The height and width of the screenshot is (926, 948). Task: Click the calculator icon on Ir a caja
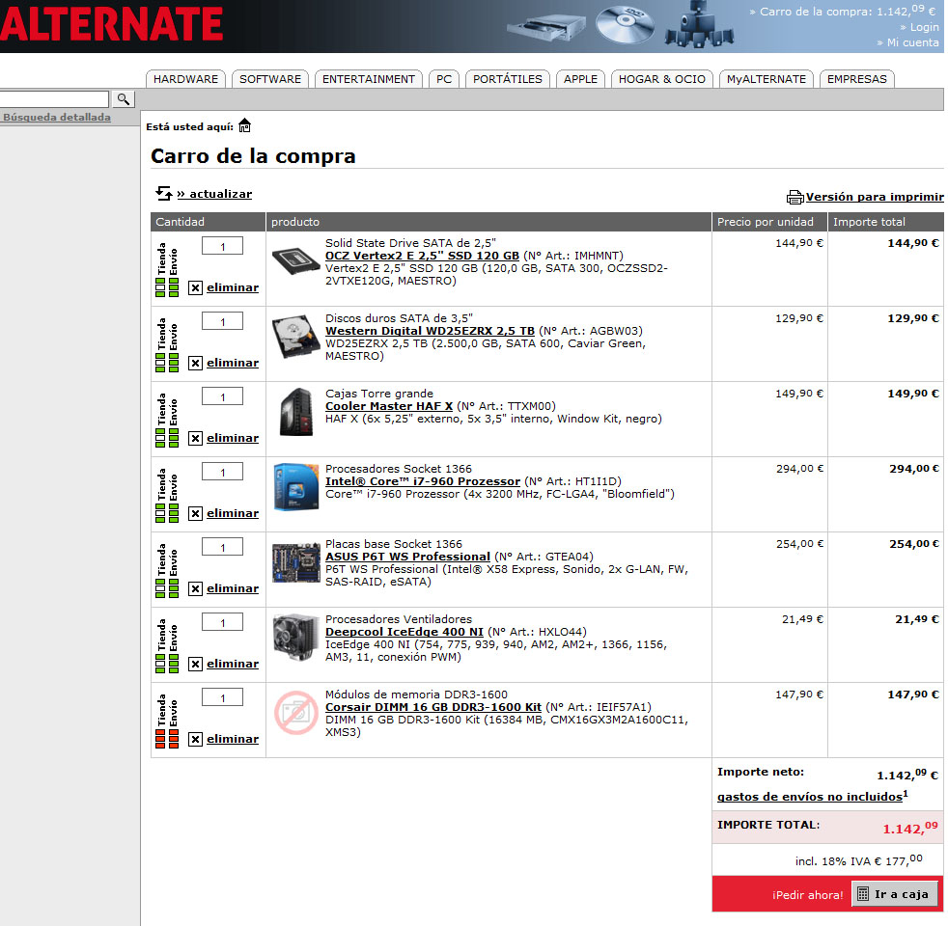coord(863,894)
